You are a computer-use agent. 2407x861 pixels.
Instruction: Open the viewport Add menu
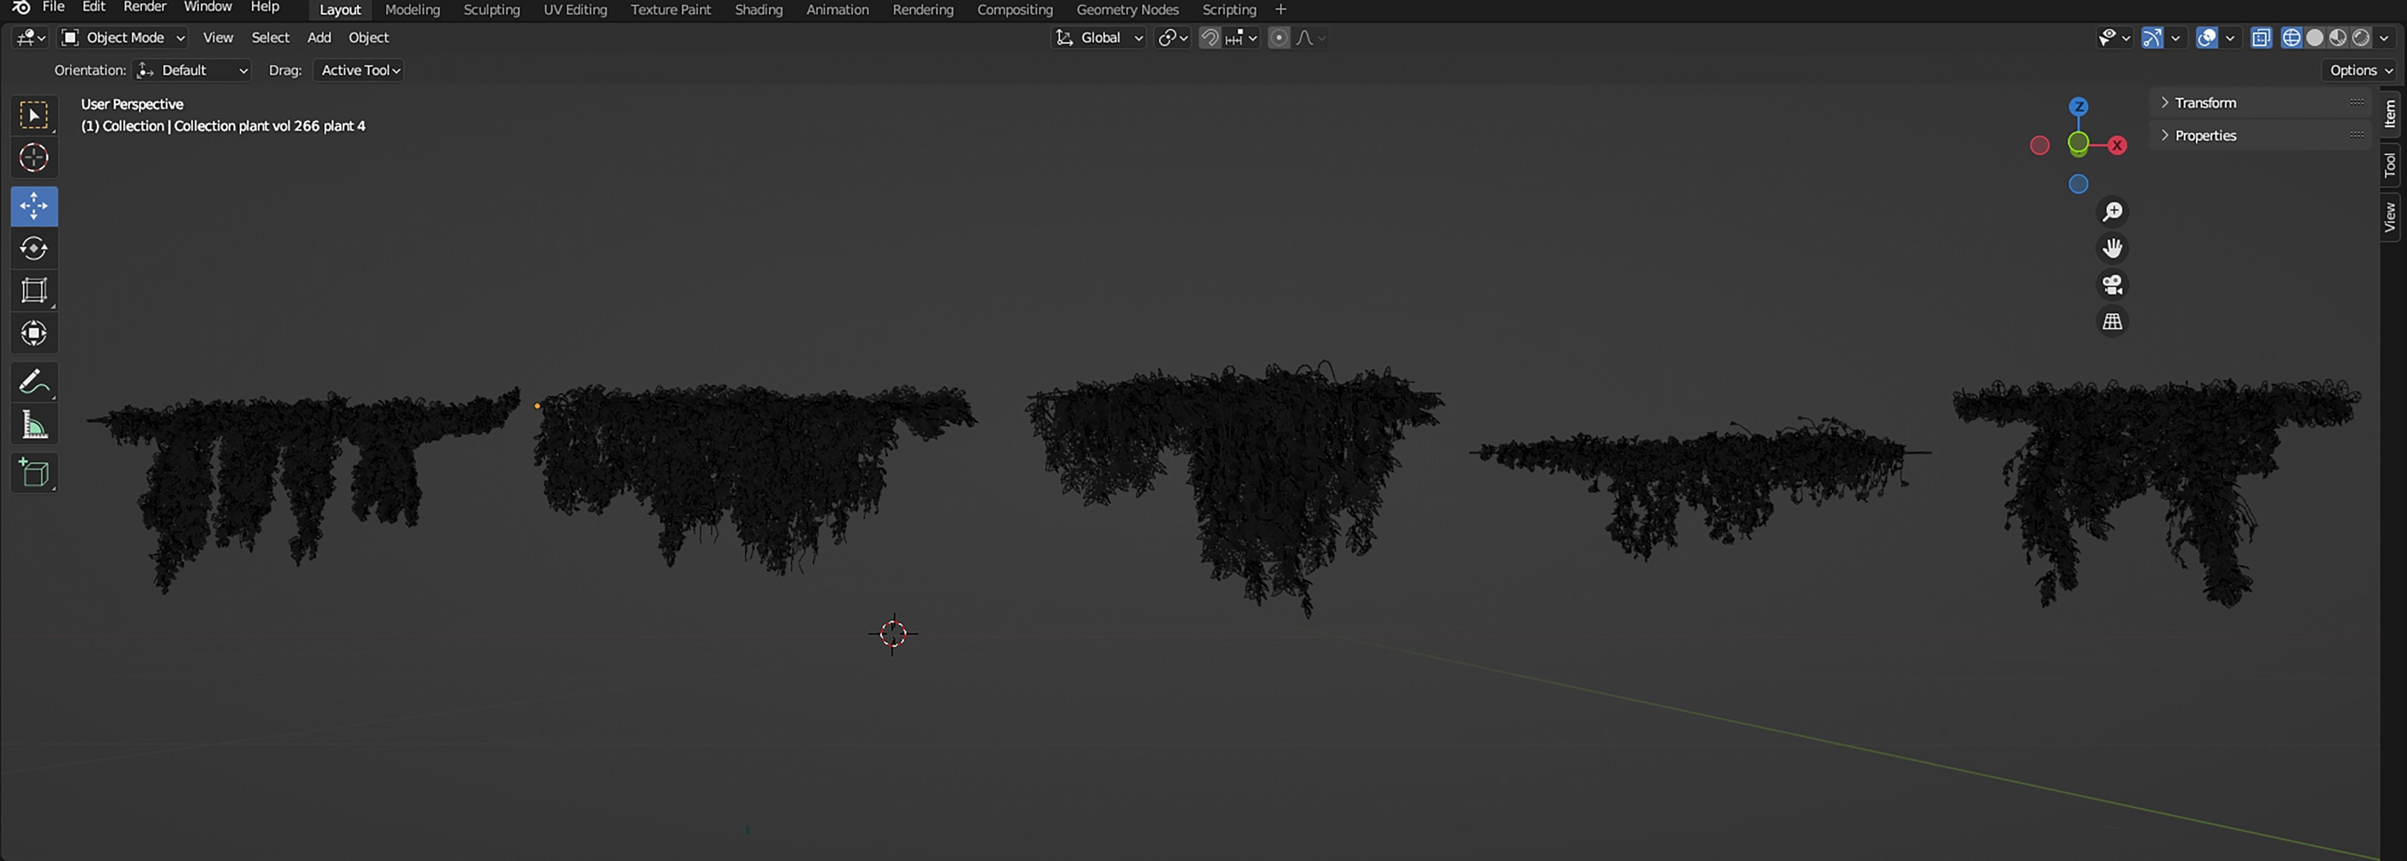(x=318, y=37)
